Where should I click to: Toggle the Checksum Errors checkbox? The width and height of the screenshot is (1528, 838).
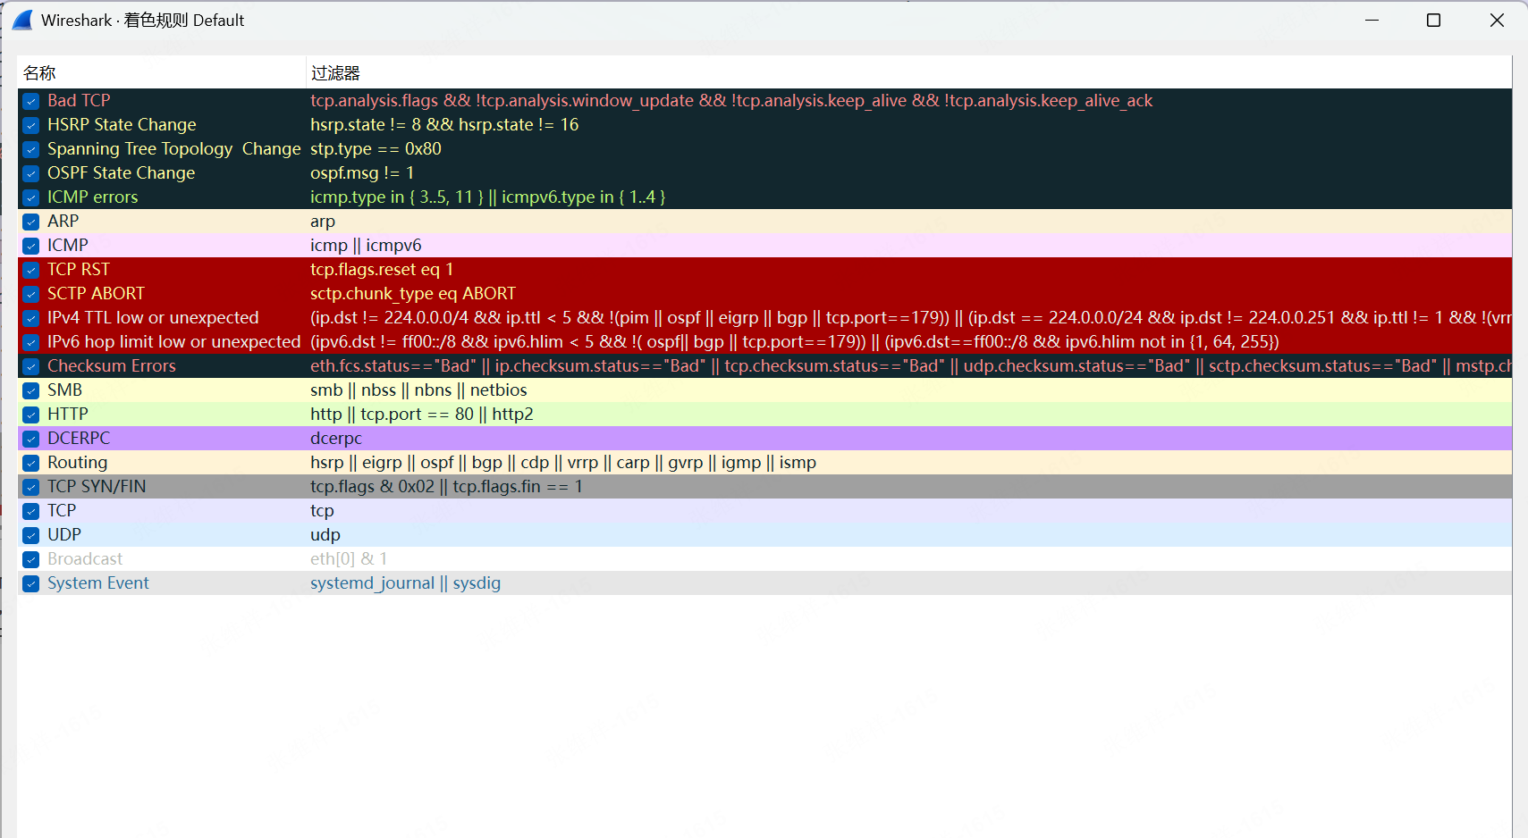[31, 366]
